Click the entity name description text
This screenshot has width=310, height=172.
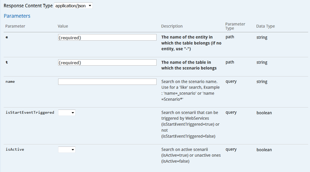191,43
